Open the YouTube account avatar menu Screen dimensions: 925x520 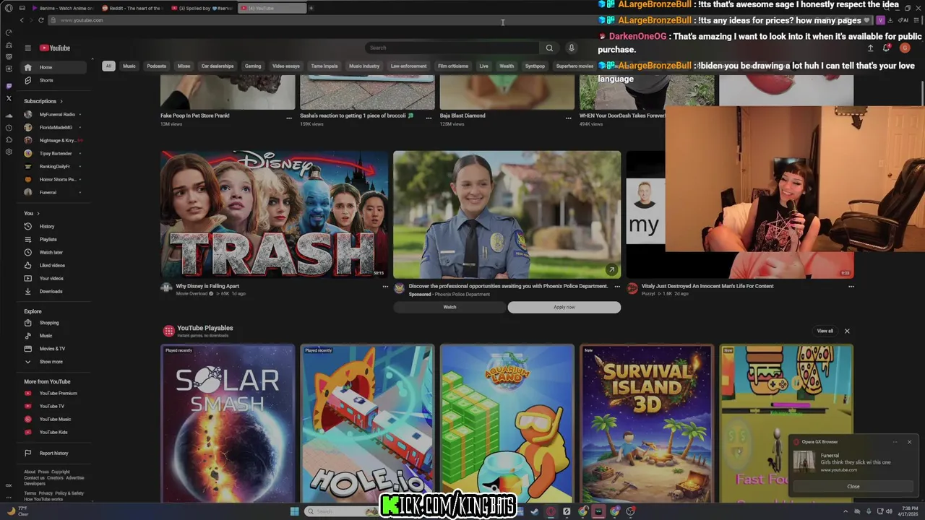coord(905,48)
